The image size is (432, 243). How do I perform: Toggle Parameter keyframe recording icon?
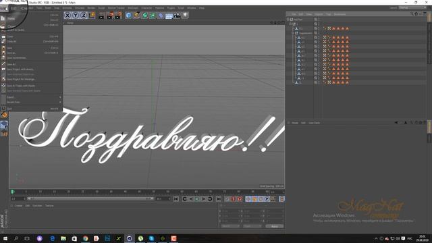pyautogui.click(x=267, y=199)
